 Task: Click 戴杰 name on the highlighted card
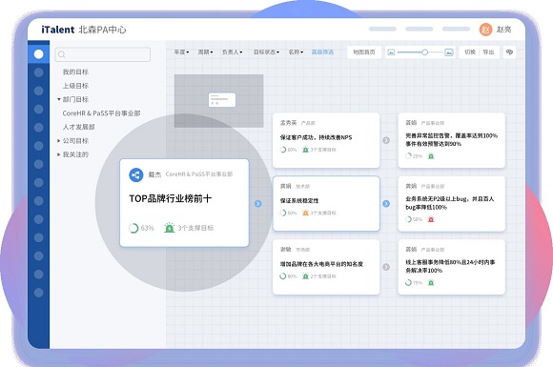pos(154,174)
